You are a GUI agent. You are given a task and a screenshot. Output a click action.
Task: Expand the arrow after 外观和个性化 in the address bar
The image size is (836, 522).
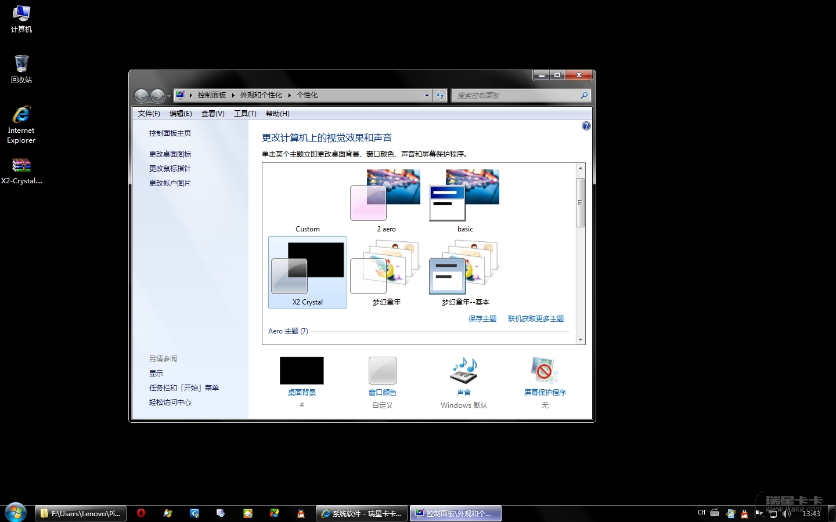(x=289, y=95)
